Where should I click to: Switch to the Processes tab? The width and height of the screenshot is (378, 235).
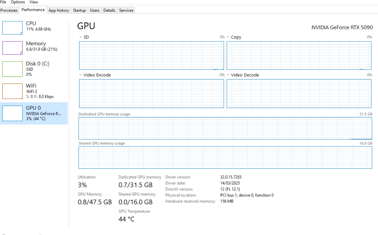pyautogui.click(x=9, y=10)
